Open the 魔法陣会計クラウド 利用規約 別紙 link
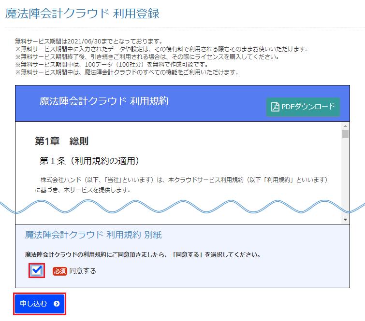The image size is (365, 321). click(93, 235)
